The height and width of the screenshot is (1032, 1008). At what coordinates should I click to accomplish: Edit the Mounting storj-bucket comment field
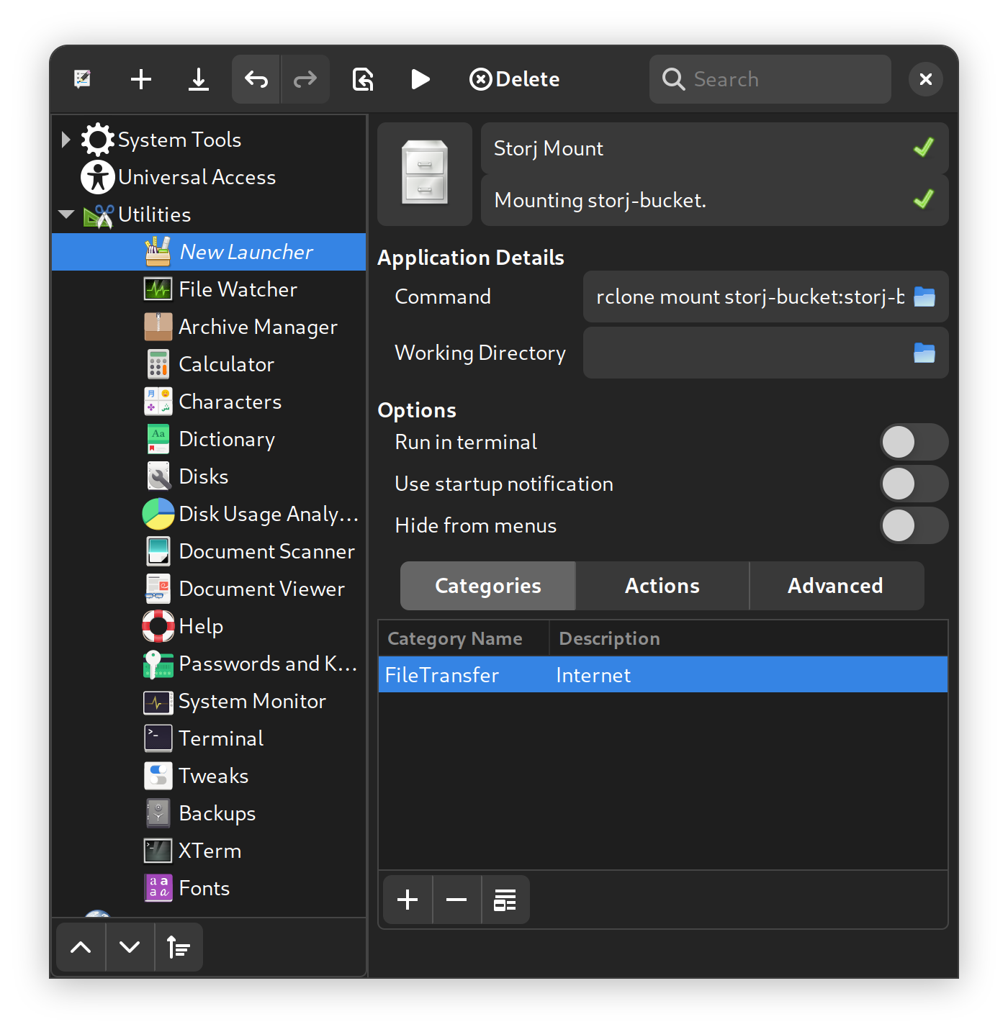[x=714, y=200]
